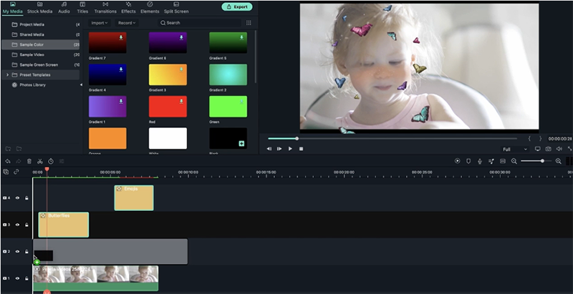Click the crop-to-fit icon in toolbar

[503, 161]
